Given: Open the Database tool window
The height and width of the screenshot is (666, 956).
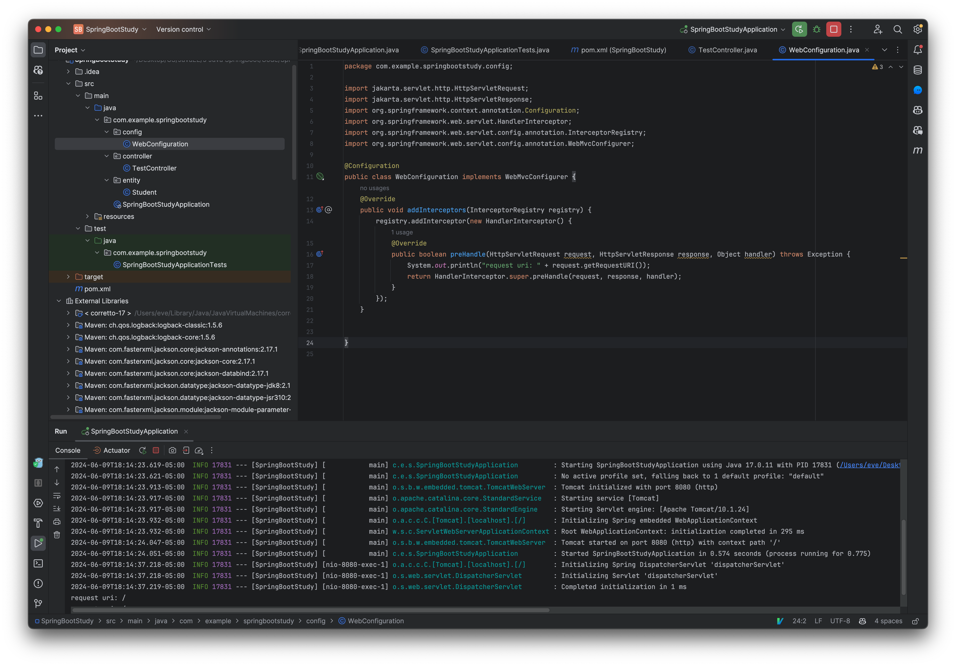Looking at the screenshot, I should [918, 70].
